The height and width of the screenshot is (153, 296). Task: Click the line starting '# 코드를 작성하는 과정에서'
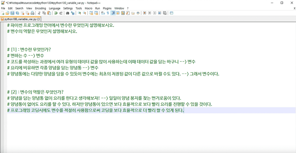click(x=101, y=62)
